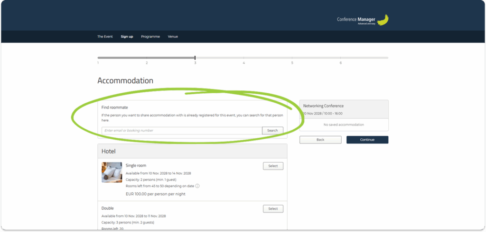This screenshot has height=232, width=486.
Task: Click current step 3 progress marker
Action: pyautogui.click(x=195, y=58)
